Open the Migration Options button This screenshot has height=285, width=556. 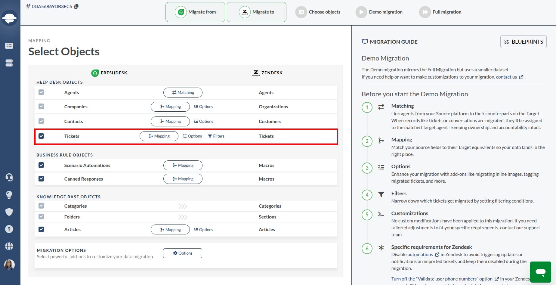click(183, 253)
